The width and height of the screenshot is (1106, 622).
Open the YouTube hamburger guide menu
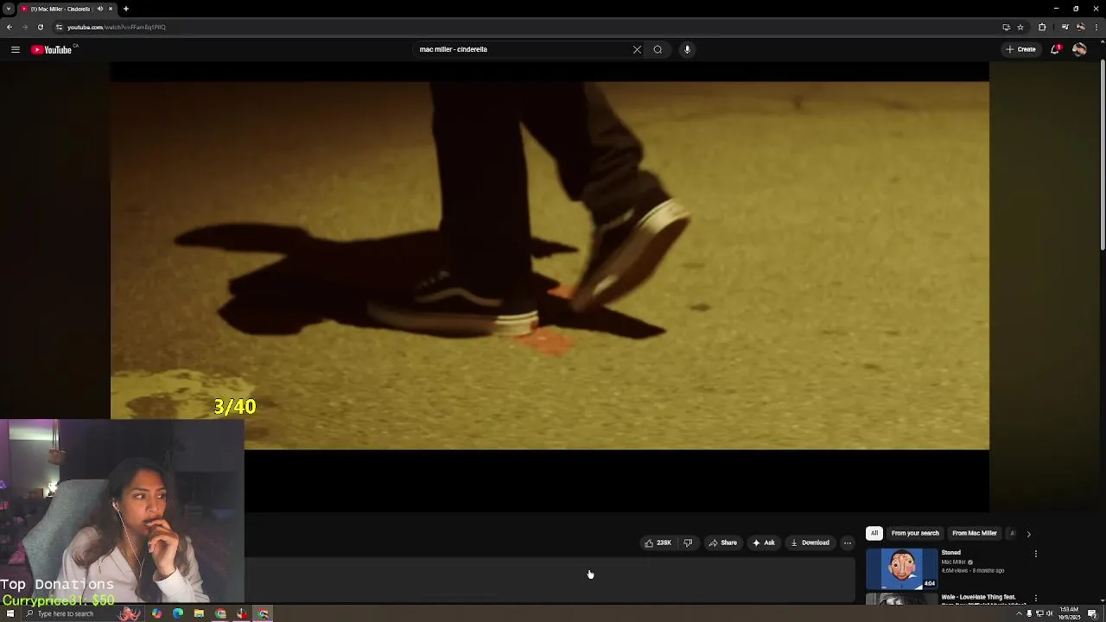(x=16, y=49)
